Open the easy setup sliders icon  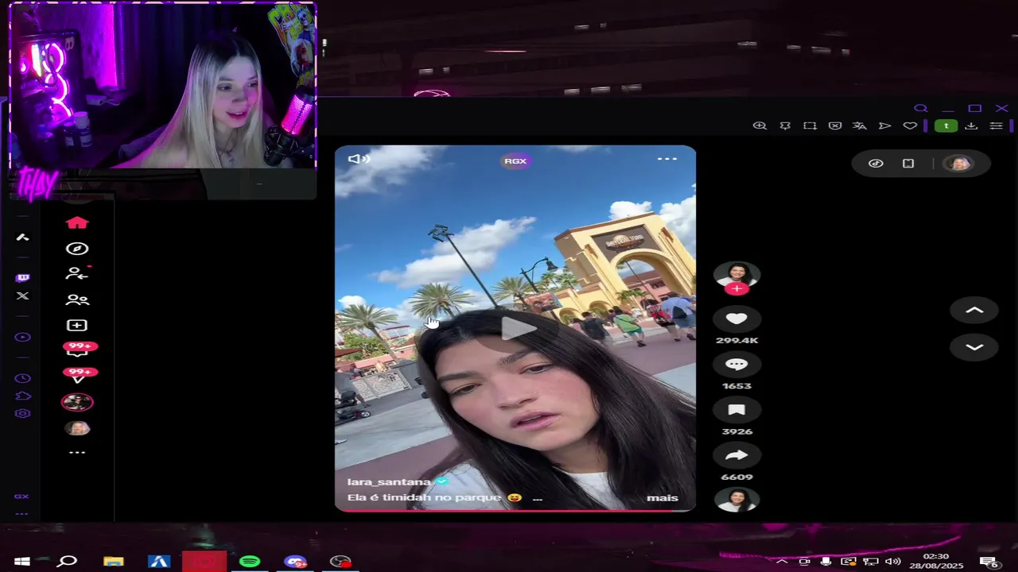pos(996,126)
